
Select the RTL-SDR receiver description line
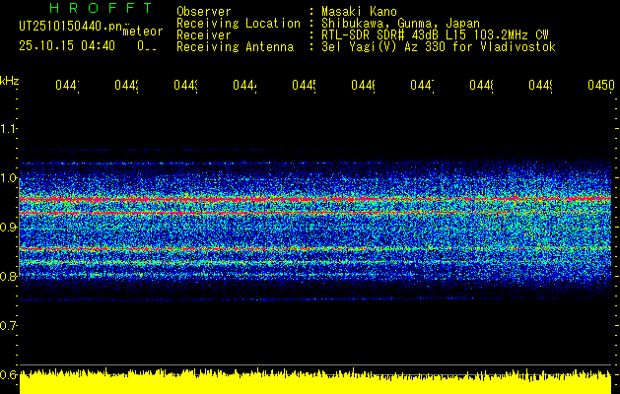(435, 35)
